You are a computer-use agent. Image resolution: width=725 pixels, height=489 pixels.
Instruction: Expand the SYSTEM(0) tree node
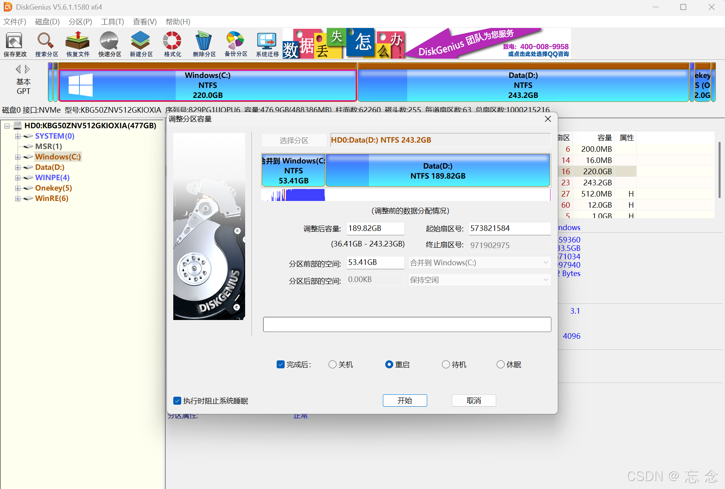click(x=18, y=136)
